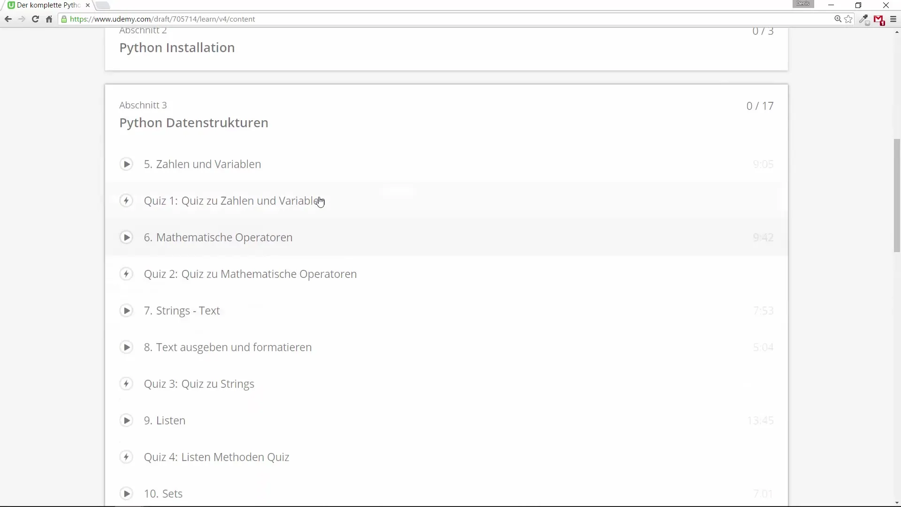Open Chrome hamburger menu
Image resolution: width=901 pixels, height=507 pixels.
tap(893, 19)
